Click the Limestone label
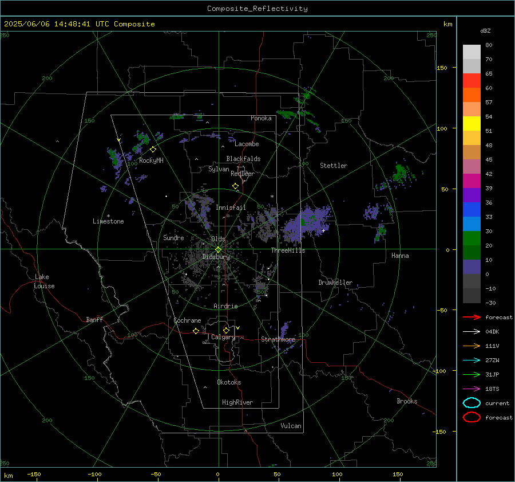Image resolution: width=515 pixels, height=482 pixels. coord(108,221)
